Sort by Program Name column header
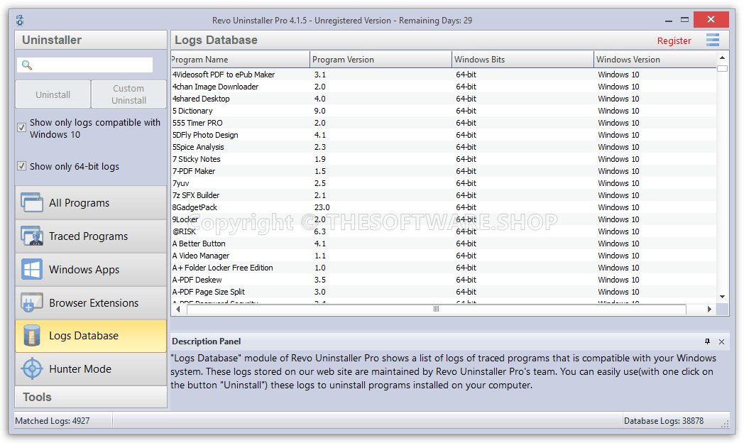Viewport: 744px width, 443px height. [240, 60]
